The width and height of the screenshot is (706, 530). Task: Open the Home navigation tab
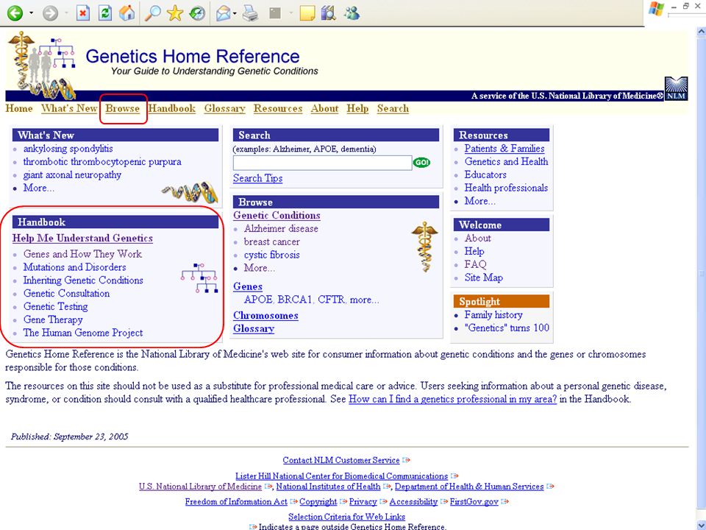19,109
